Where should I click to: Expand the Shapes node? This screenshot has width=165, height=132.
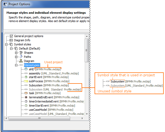tap(16, 53)
